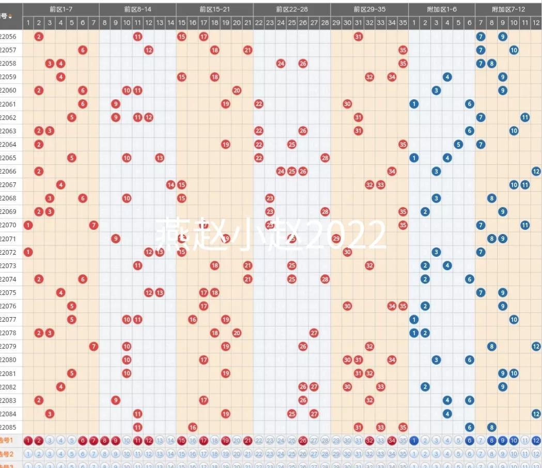This screenshot has height=468, width=542.
Task: Click column header number 35
Action: click(x=403, y=23)
